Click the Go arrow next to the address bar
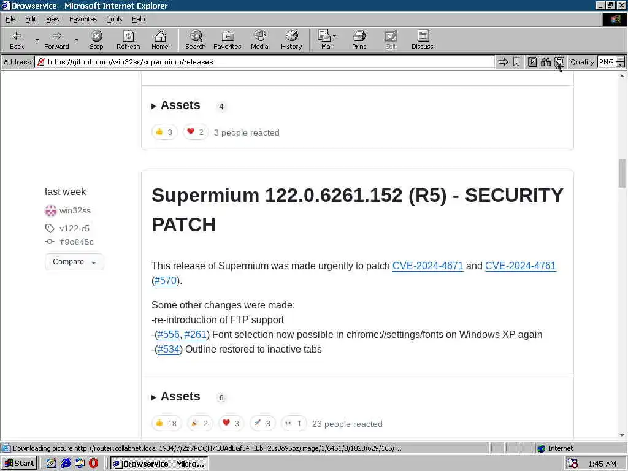This screenshot has height=471, width=628. pos(503,62)
